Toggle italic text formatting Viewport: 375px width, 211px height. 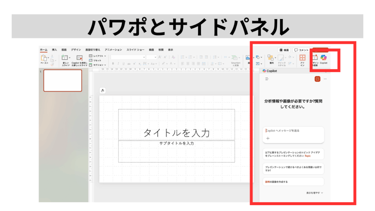click(118, 63)
